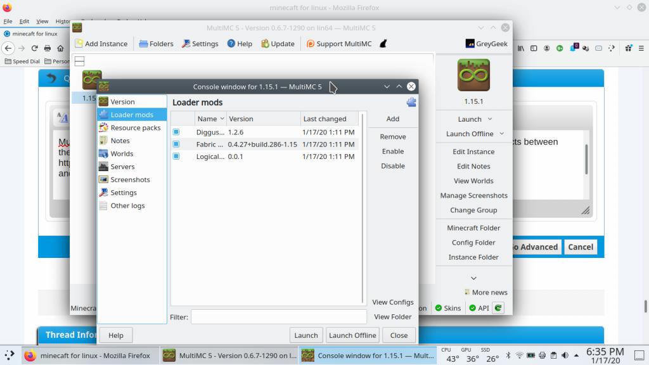Open the Worlds page in sidebar
649x365 pixels.
122,153
